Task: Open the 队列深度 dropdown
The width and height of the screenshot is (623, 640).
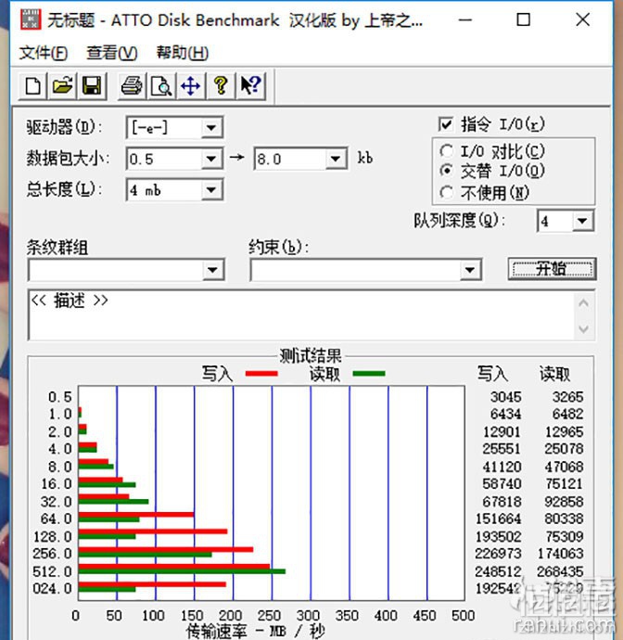Action: (582, 222)
